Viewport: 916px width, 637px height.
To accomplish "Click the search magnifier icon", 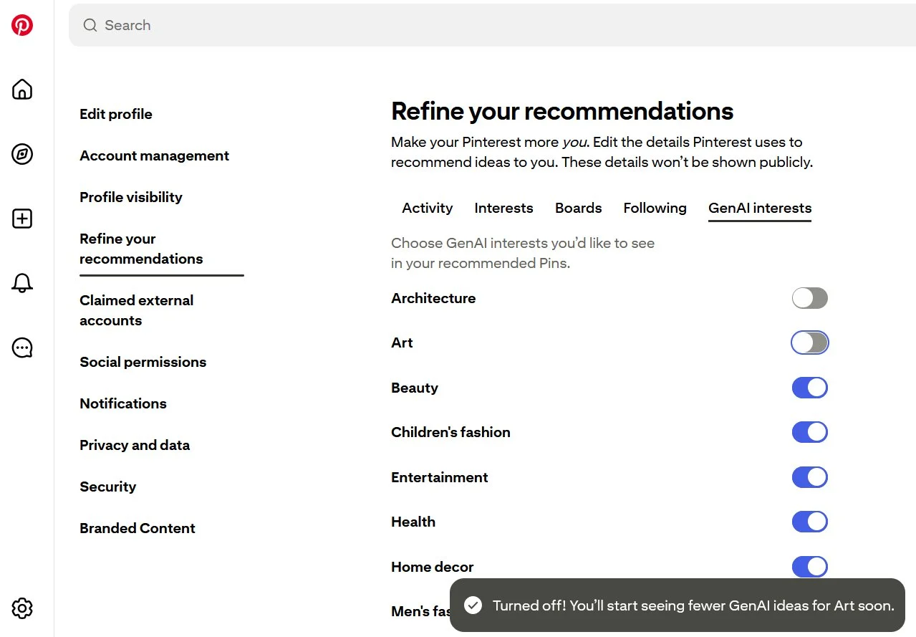I will (x=90, y=25).
